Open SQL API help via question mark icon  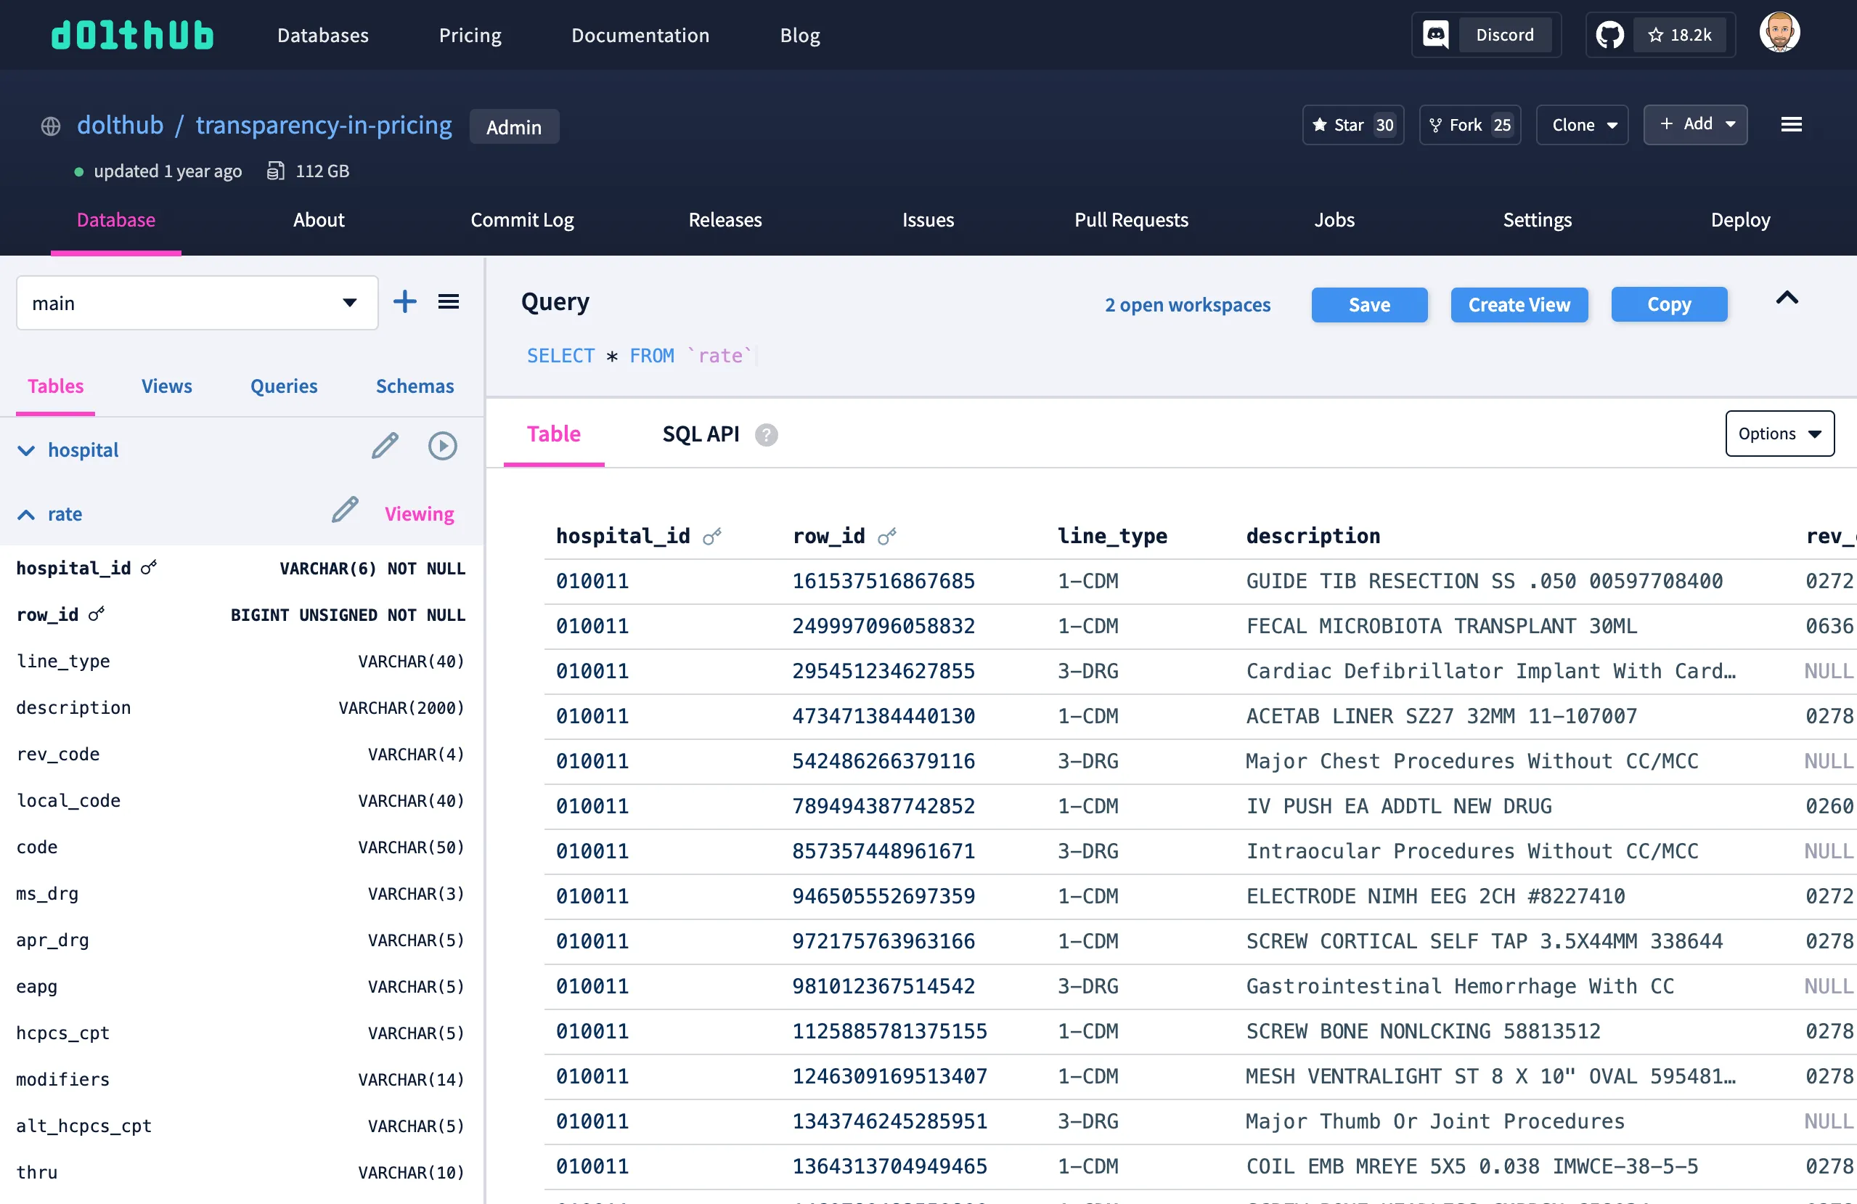(x=766, y=435)
